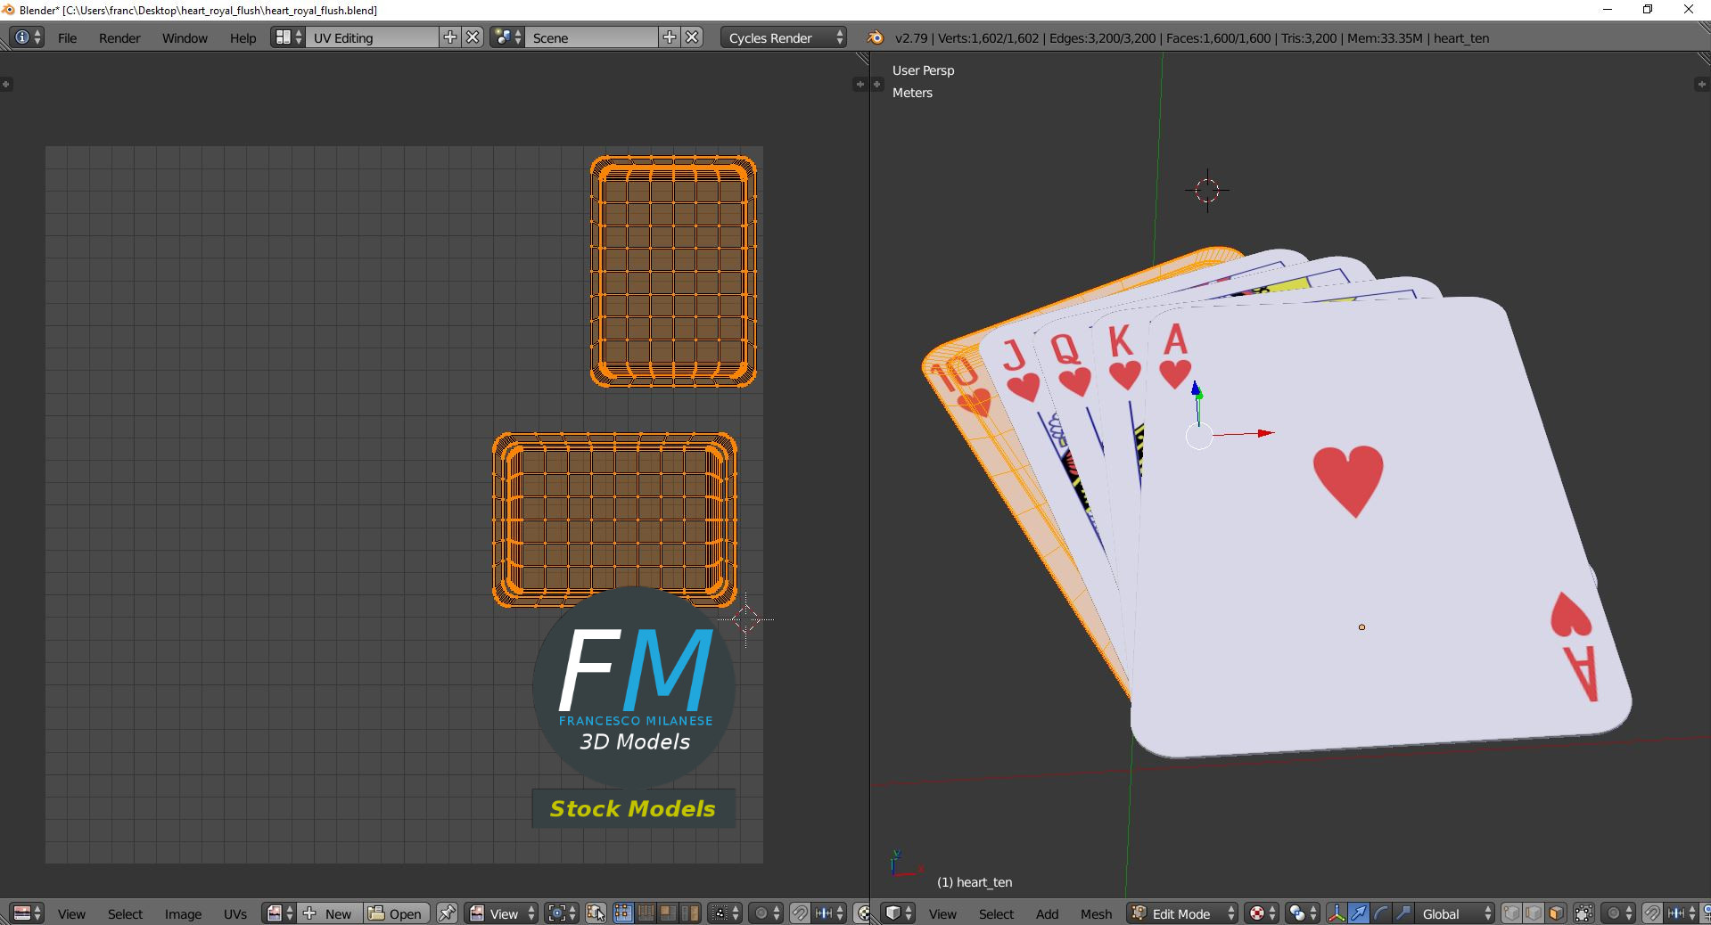Open the Cycles Render engine dropdown
The width and height of the screenshot is (1711, 925).
click(784, 37)
